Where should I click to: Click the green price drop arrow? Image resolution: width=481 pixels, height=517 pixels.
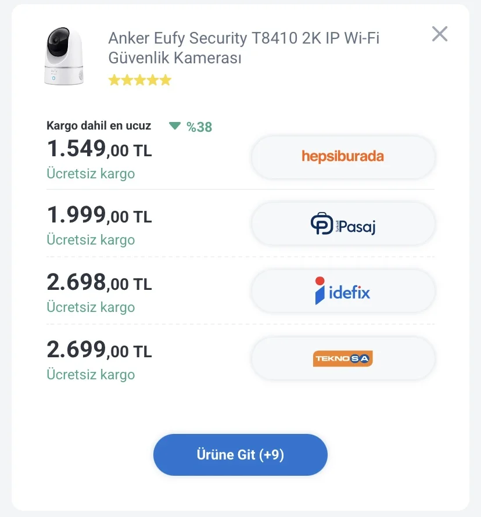click(x=175, y=126)
